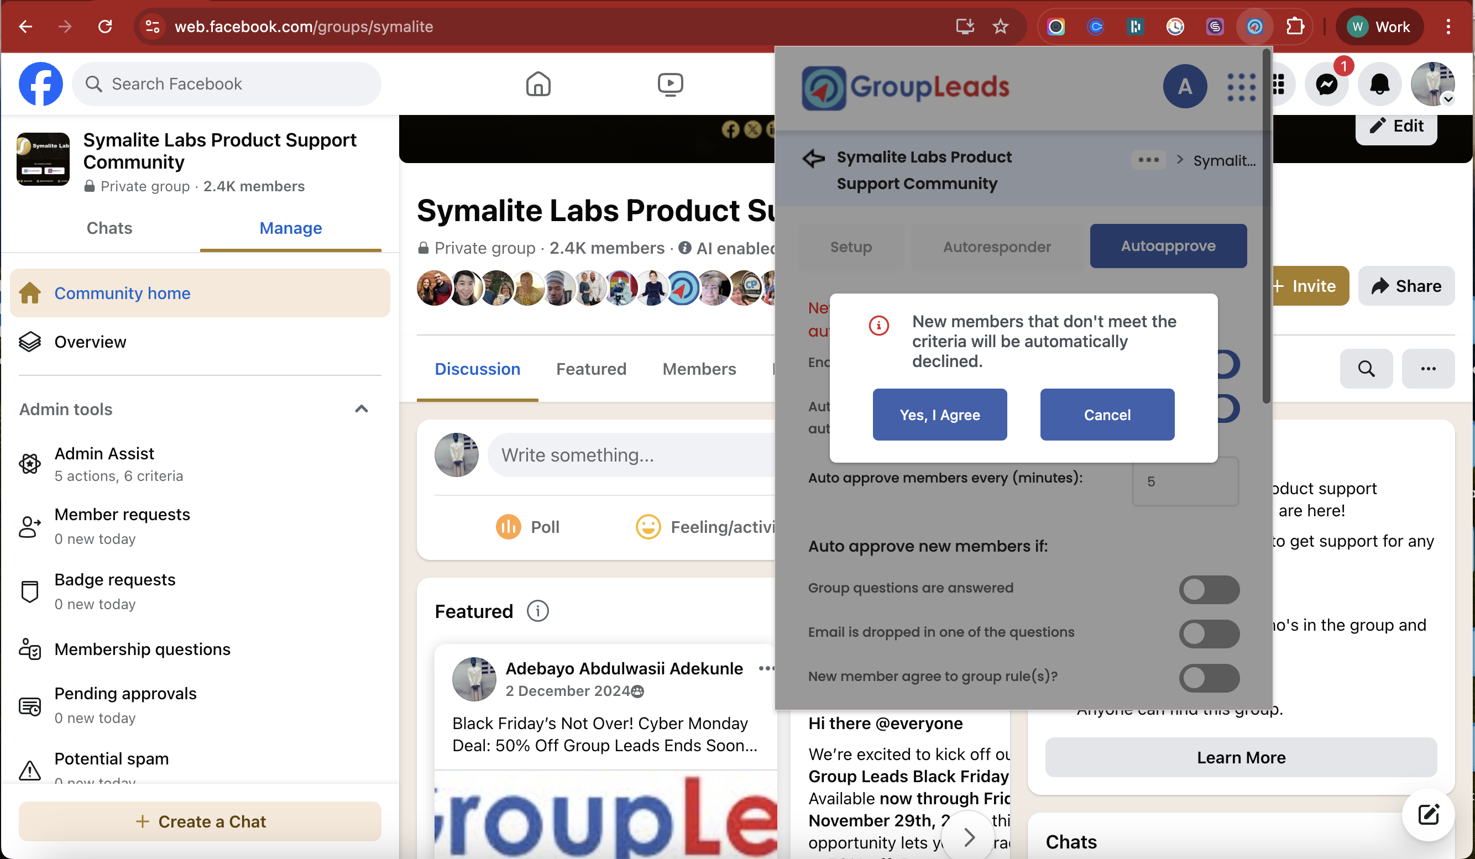The height and width of the screenshot is (859, 1475).
Task: Open the Members tab
Action: pyautogui.click(x=699, y=369)
